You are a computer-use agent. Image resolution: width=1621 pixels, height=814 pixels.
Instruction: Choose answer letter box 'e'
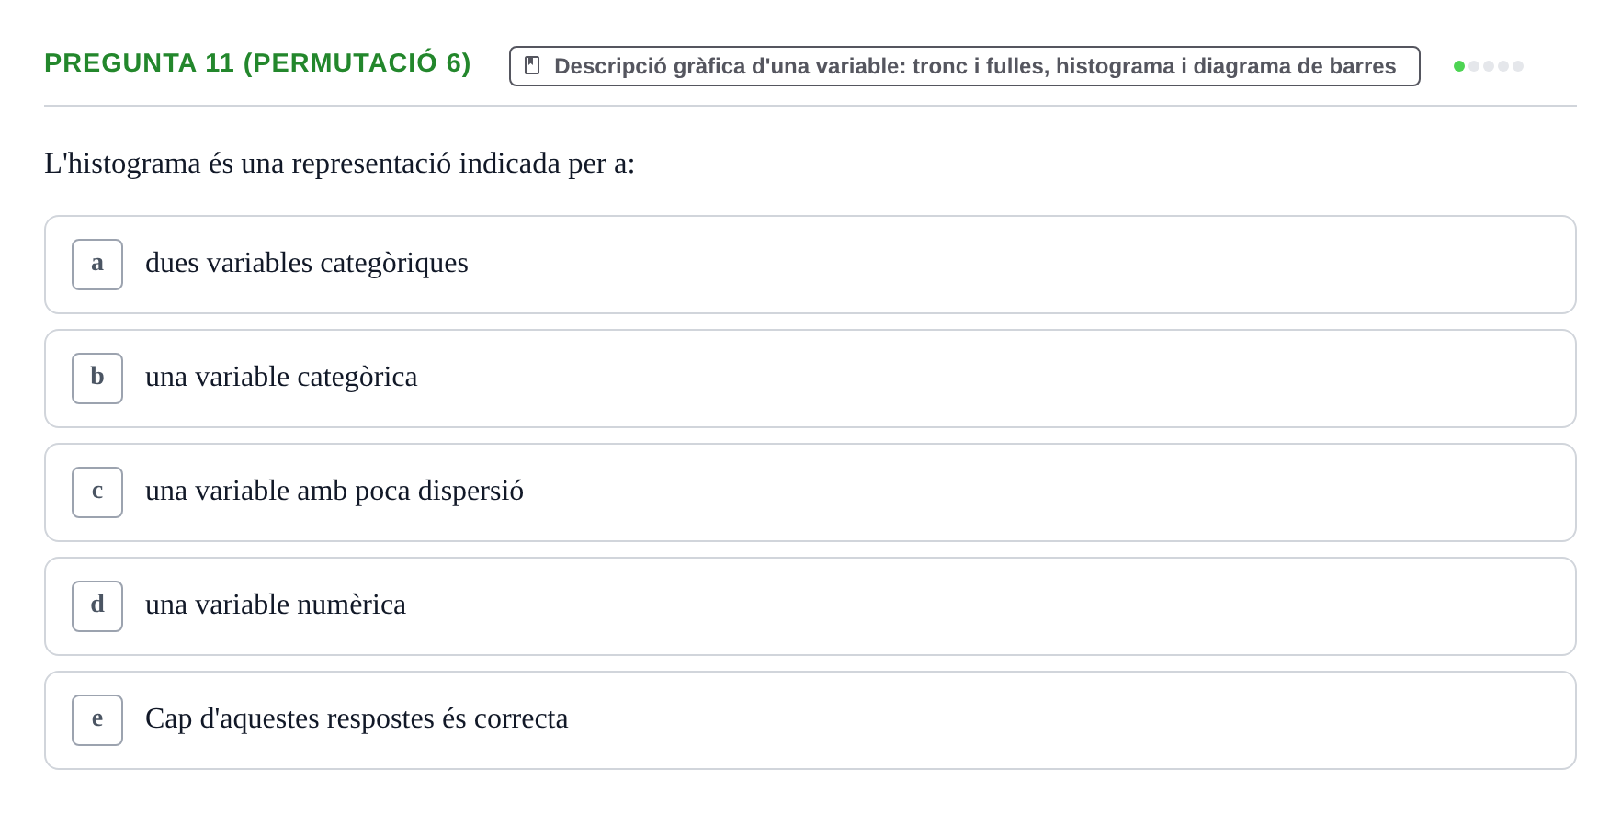(x=97, y=720)
